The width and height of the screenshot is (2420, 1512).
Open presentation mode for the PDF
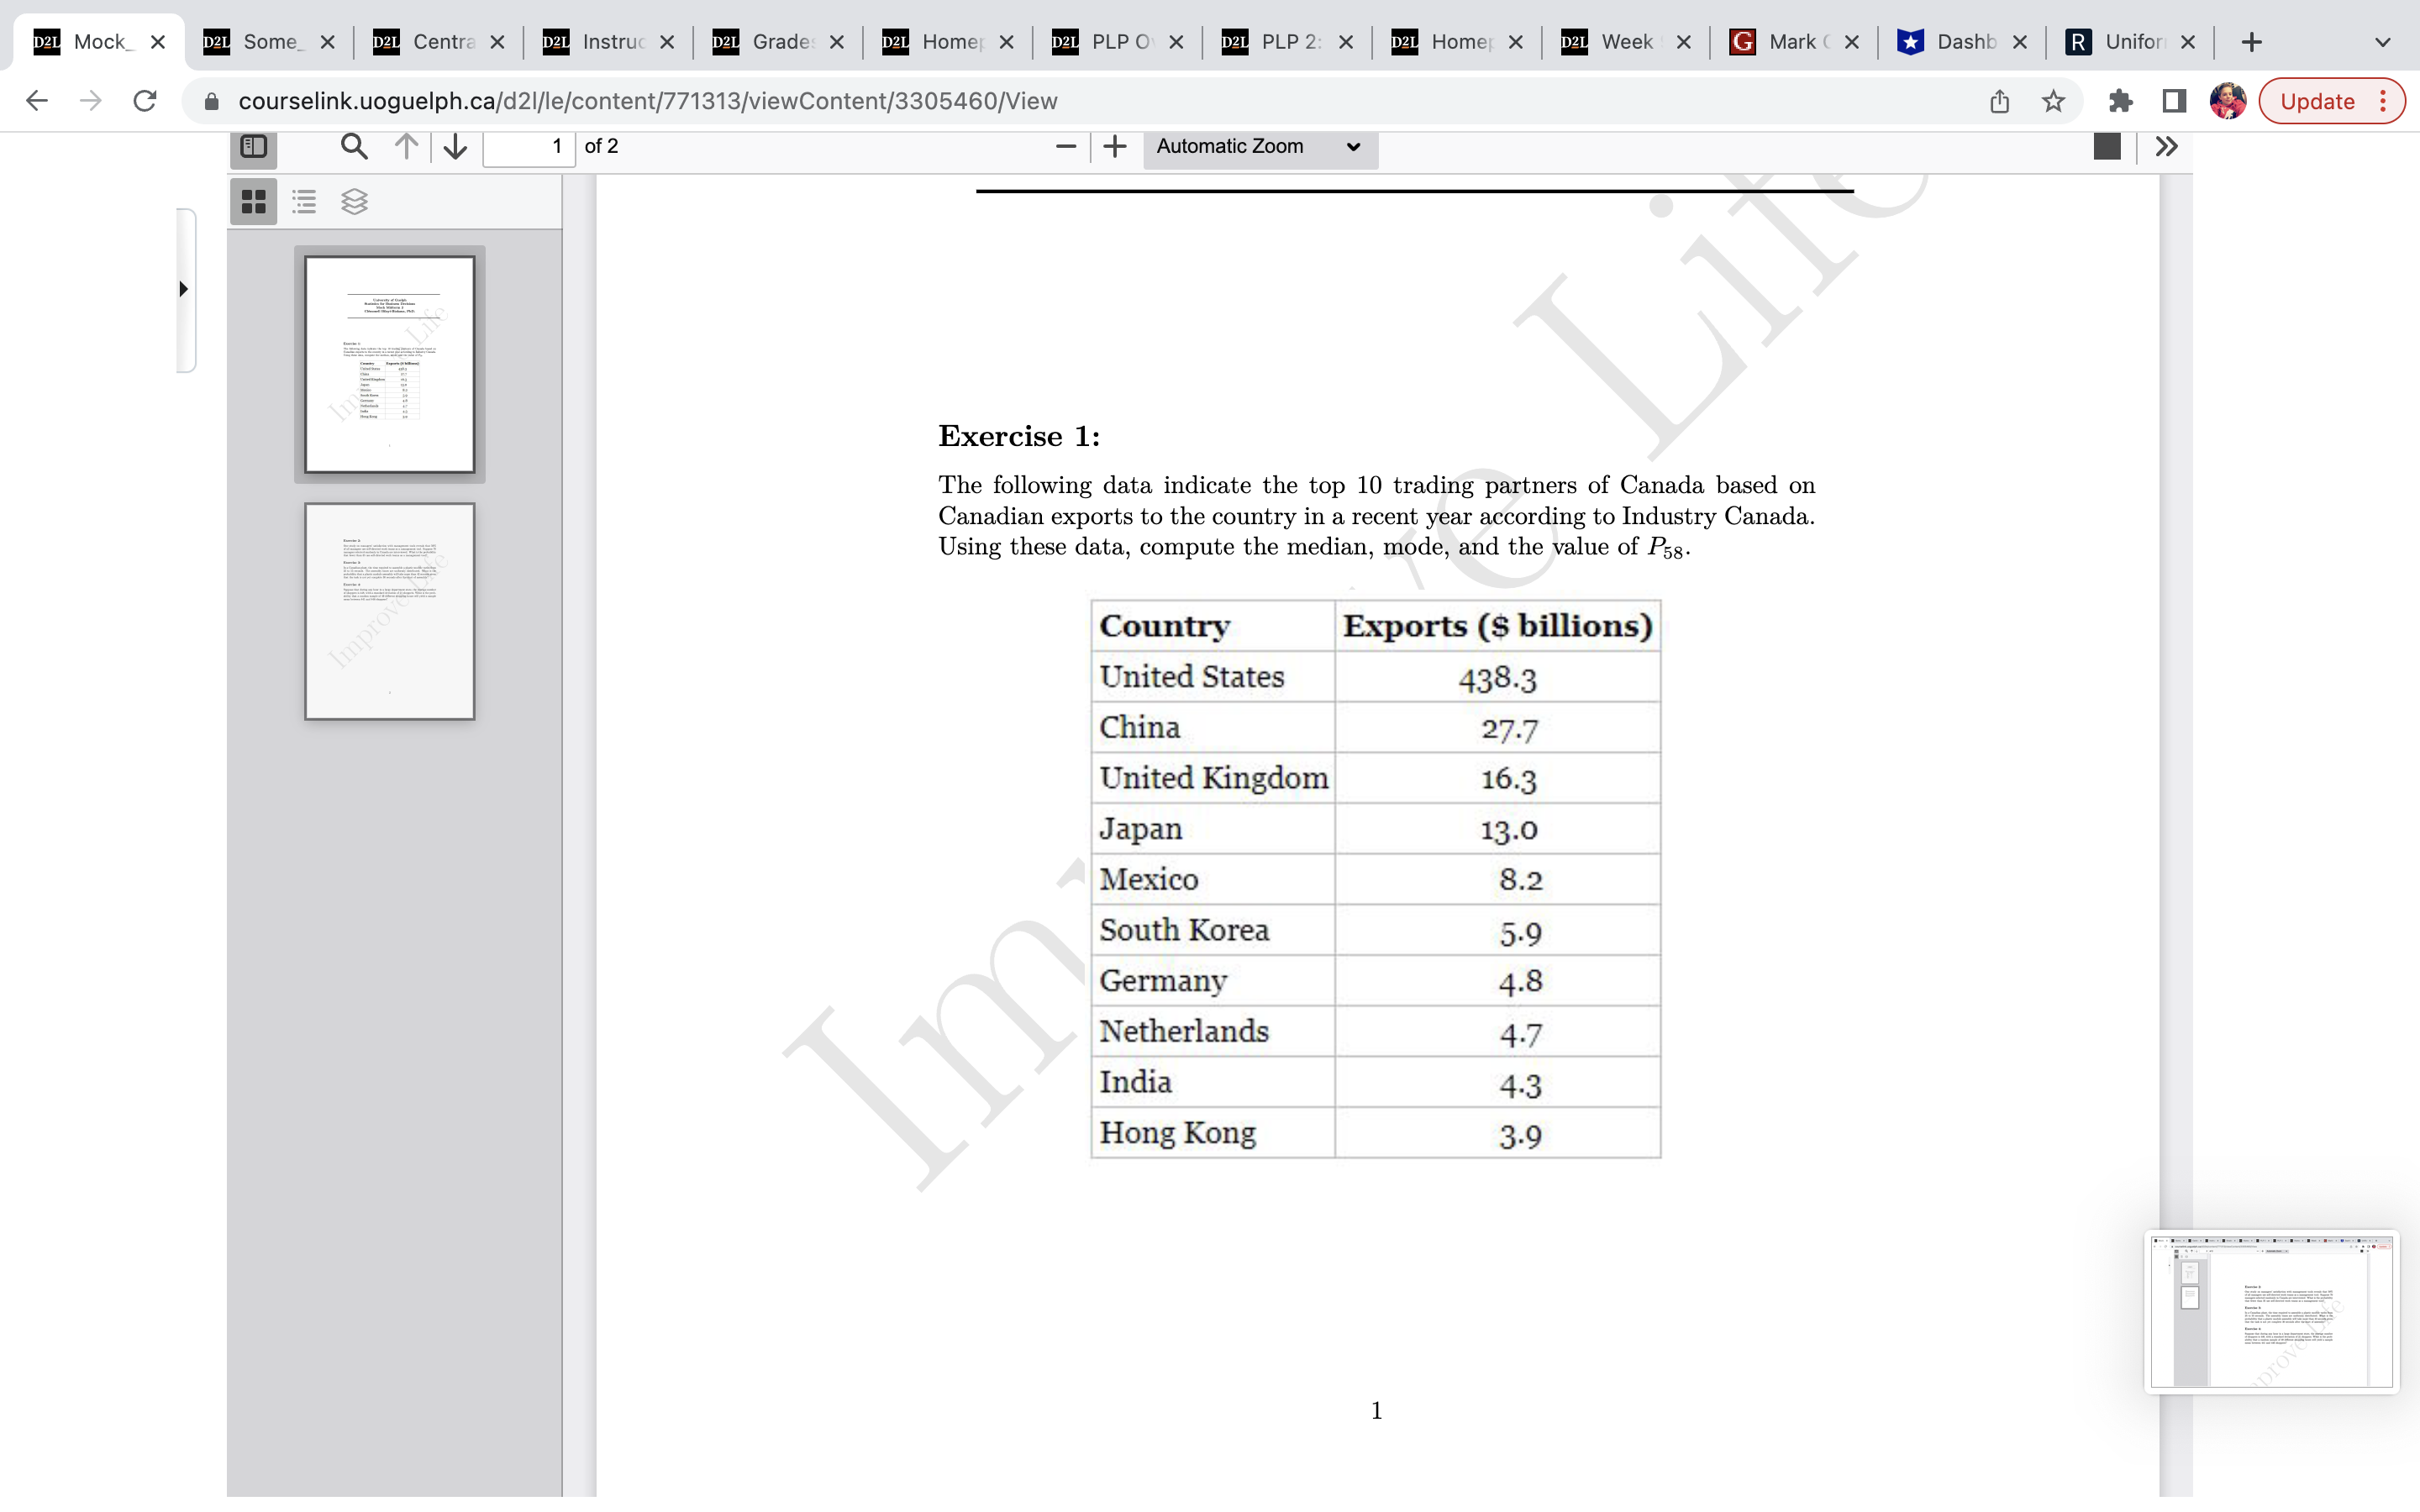click(2108, 146)
